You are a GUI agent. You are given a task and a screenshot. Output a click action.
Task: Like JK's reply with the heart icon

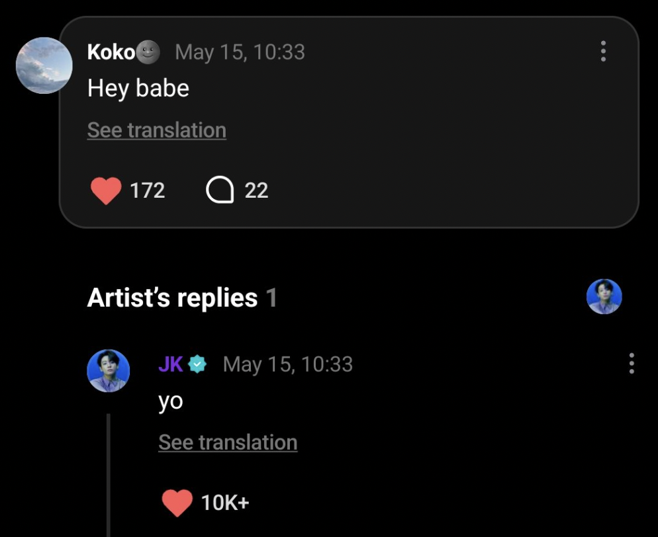click(x=177, y=503)
